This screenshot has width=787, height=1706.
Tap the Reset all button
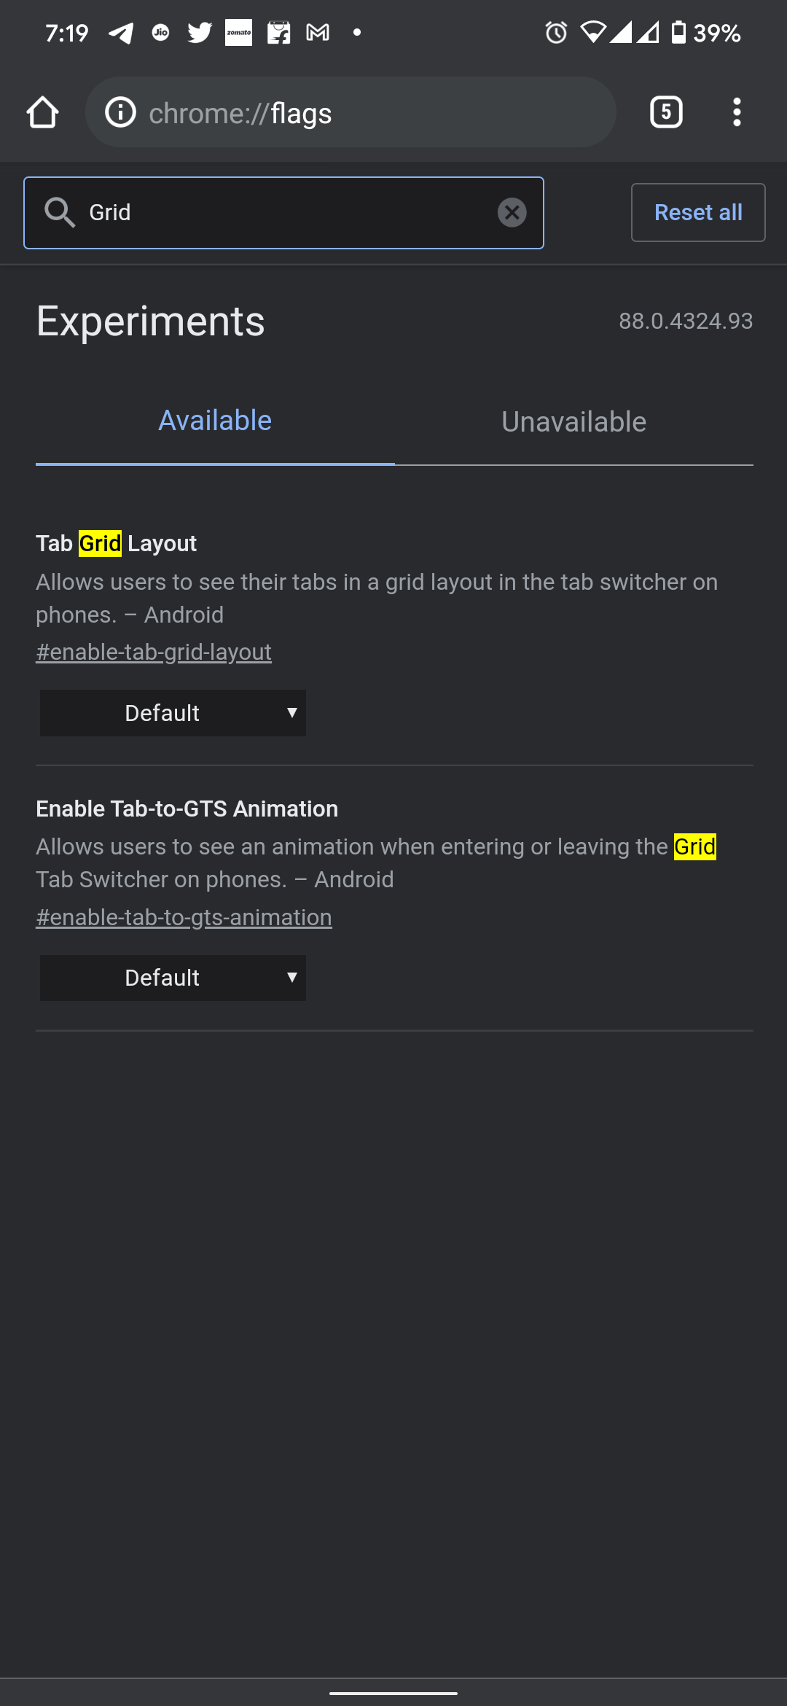pos(697,212)
